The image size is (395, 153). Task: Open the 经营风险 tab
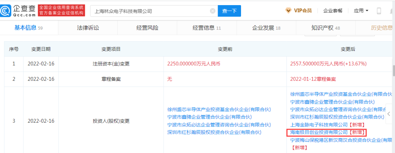(147, 28)
